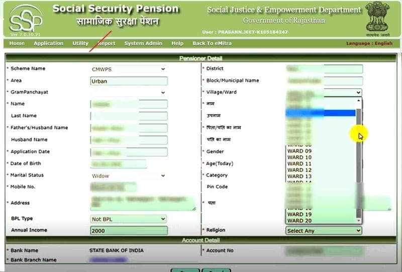Open the Report menu
The height and width of the screenshot is (272, 402).
coord(107,43)
